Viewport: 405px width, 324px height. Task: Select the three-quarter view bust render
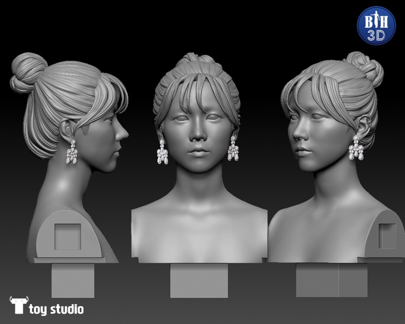pos(336,174)
